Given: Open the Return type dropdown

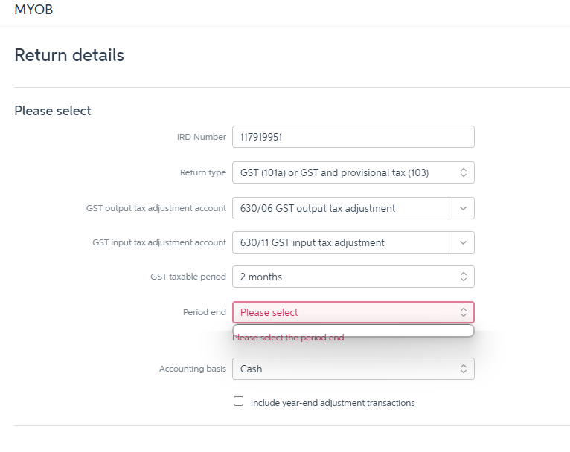Looking at the screenshot, I should [x=345, y=172].
